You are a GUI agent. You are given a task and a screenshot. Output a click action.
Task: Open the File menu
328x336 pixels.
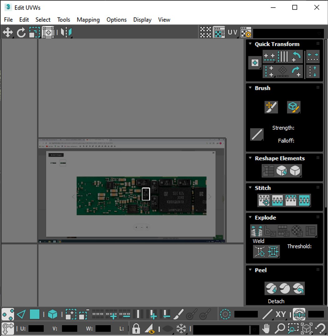tap(8, 20)
